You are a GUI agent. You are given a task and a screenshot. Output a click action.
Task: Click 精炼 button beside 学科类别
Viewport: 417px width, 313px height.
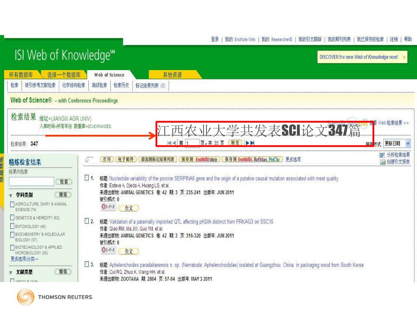pos(63,194)
